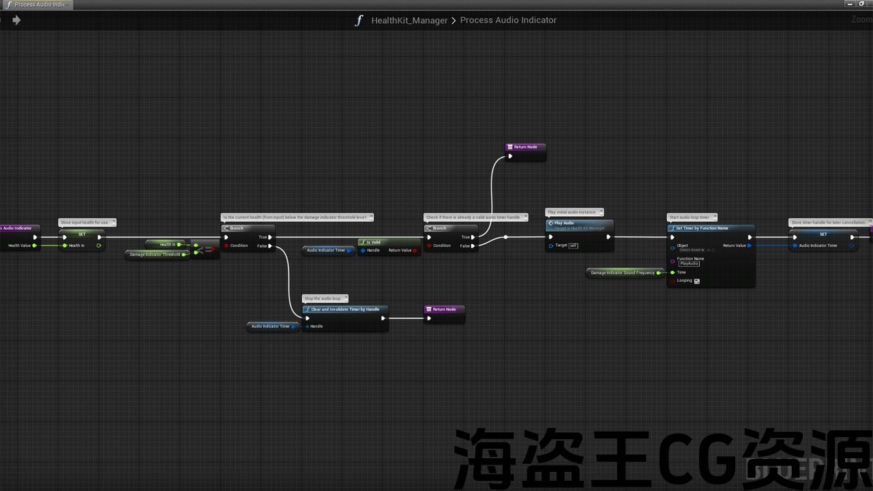873x491 pixels.
Task: Click the Return Value pin of Is Valid
Action: 415,250
